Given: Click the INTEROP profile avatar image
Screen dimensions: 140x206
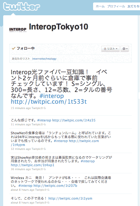Looking at the screenshot, I should (x=18, y=30).
